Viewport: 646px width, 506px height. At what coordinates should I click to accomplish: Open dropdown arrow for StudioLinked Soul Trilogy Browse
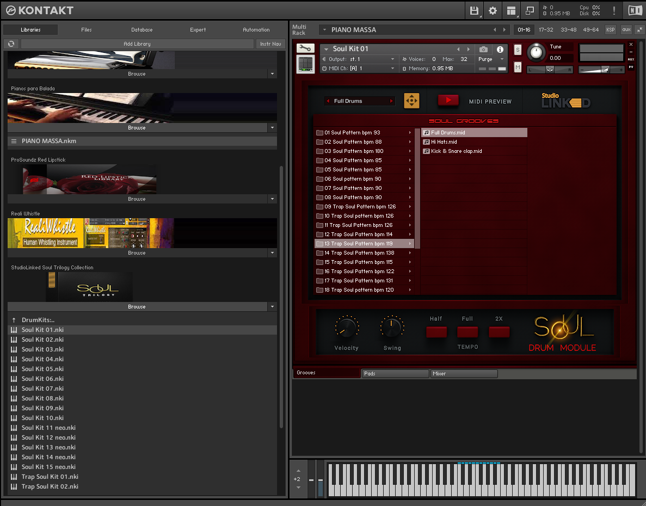(x=272, y=307)
